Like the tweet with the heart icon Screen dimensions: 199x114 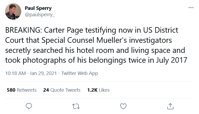click(123, 106)
